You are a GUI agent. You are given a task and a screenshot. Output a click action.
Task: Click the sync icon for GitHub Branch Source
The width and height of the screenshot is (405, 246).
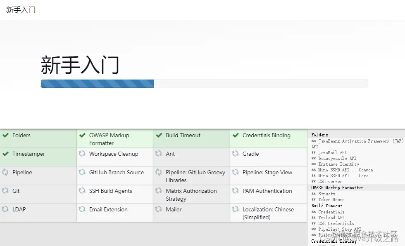[x=82, y=172]
